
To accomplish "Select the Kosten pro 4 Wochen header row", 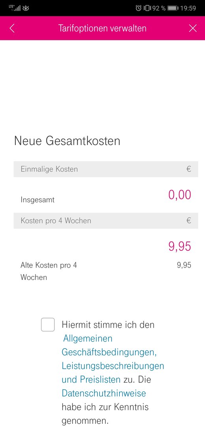I will pyautogui.click(x=106, y=221).
